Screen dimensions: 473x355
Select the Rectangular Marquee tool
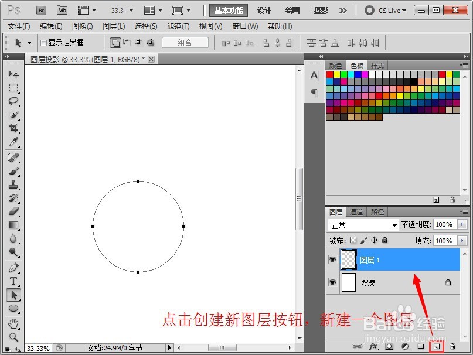[x=13, y=88]
